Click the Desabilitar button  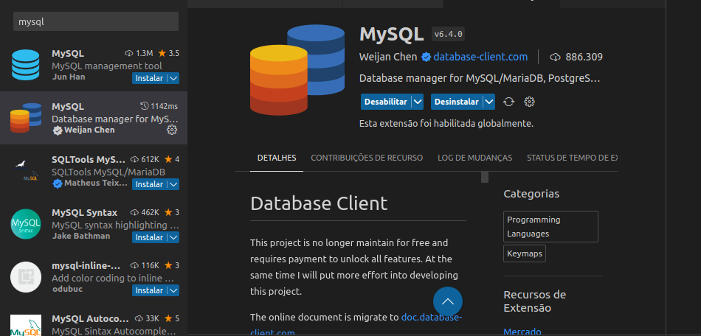[x=386, y=102]
